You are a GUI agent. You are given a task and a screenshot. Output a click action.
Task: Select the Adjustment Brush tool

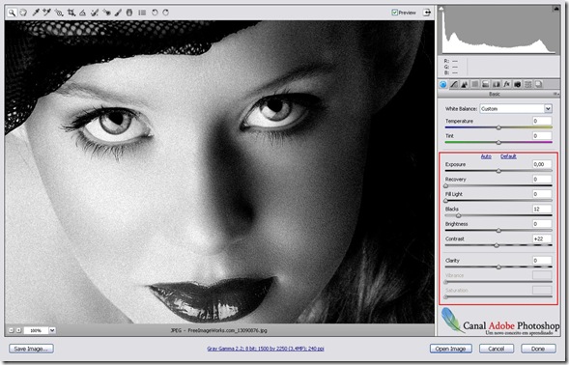[118, 13]
